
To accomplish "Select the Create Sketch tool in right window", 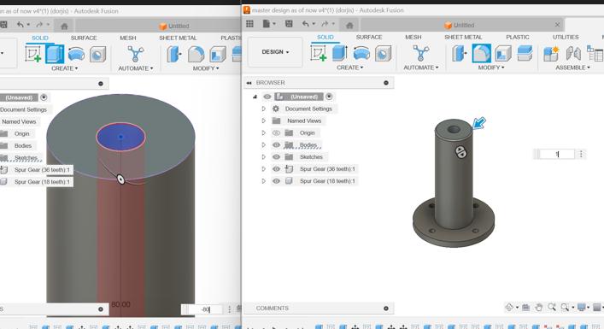I will (x=318, y=53).
